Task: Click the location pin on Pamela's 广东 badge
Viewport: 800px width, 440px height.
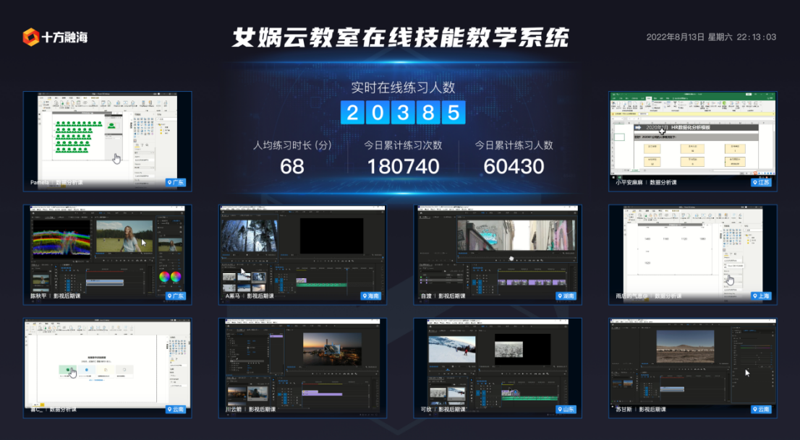Action: click(x=169, y=182)
